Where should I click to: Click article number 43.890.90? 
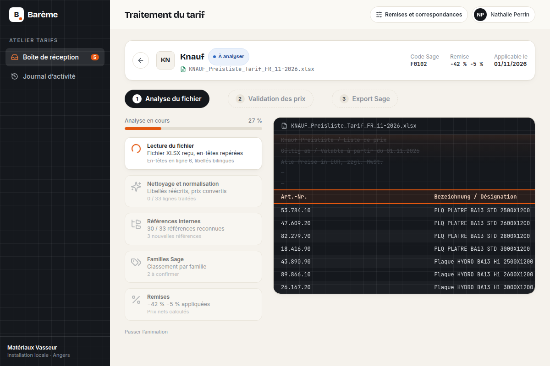pyautogui.click(x=296, y=262)
